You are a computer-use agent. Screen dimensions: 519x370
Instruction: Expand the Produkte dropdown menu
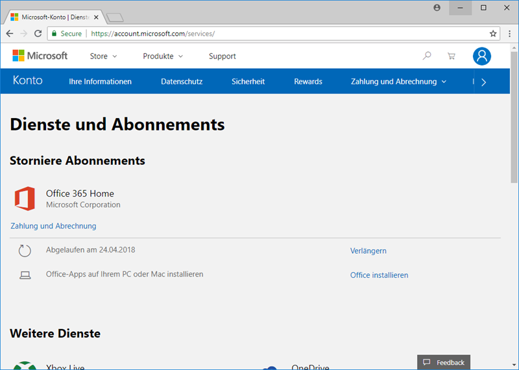pos(163,56)
